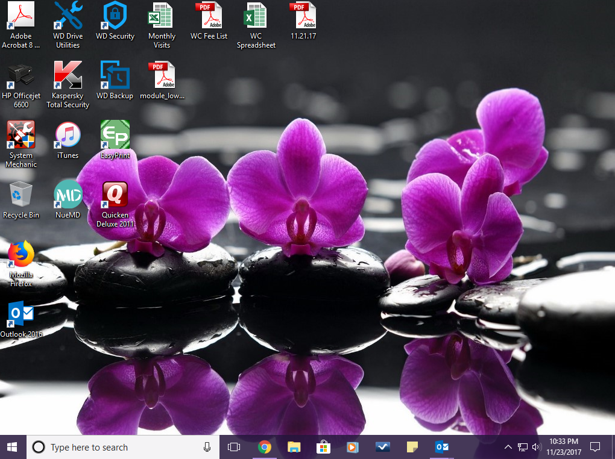Screen dimensions: 615x459
Task: Select the EasyPrint desktop icon
Action: (x=115, y=140)
